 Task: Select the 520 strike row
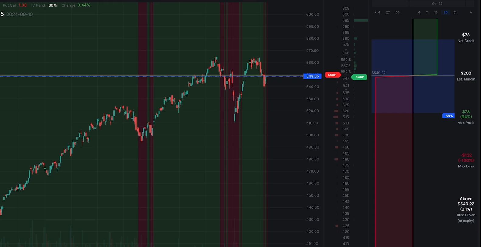point(346,111)
